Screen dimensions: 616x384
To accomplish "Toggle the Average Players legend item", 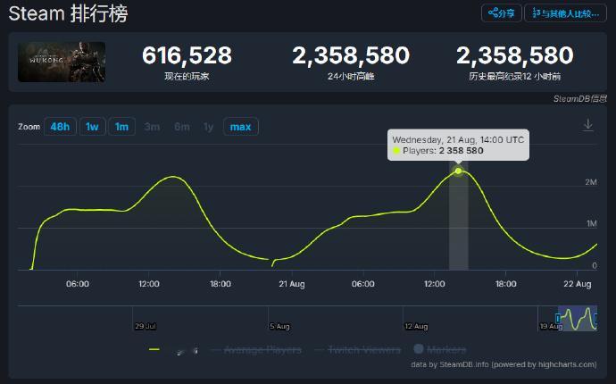I will click(255, 349).
